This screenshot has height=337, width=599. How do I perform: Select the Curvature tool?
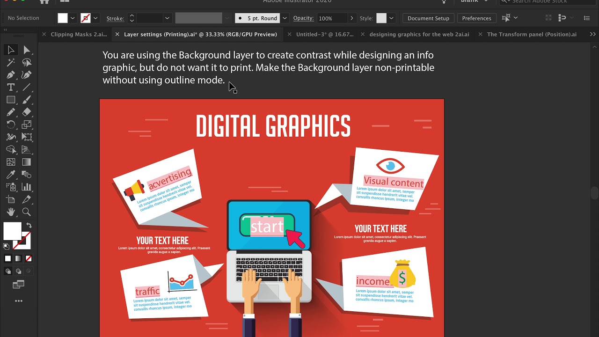click(27, 75)
